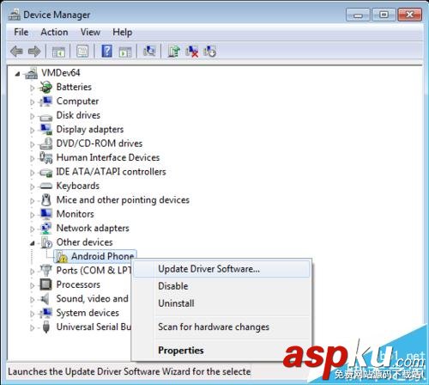
Task: Click the Batteries category icon
Action: click(x=45, y=87)
